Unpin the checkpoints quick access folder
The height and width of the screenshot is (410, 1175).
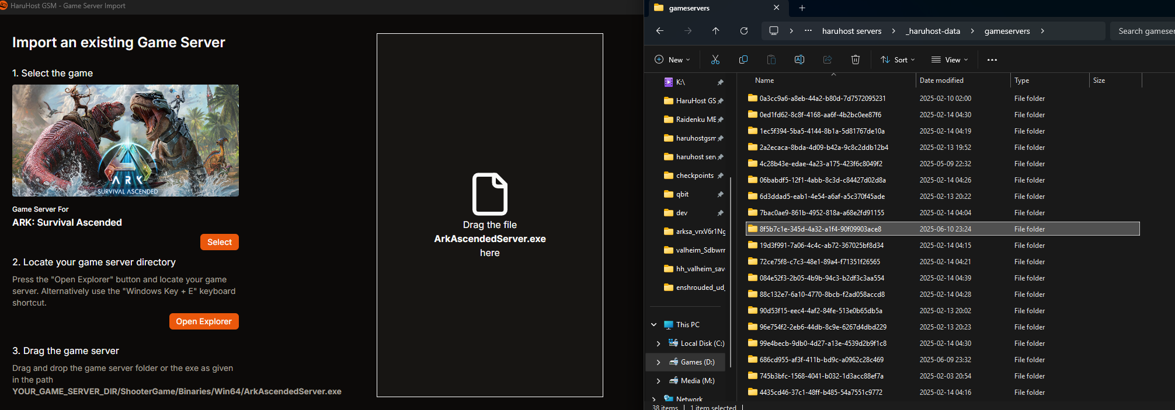721,176
